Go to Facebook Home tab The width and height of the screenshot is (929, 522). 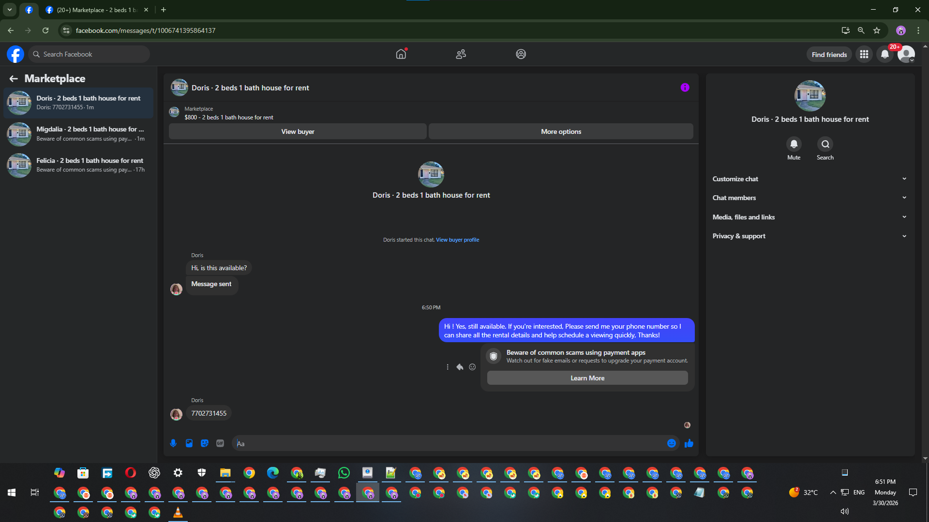click(x=401, y=54)
